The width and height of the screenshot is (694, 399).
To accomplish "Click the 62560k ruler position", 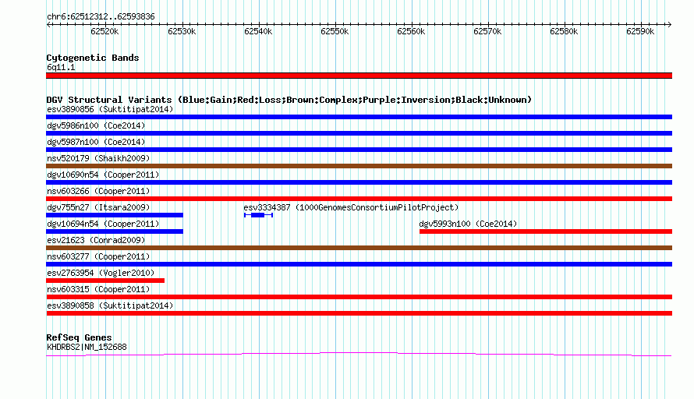I will (411, 31).
